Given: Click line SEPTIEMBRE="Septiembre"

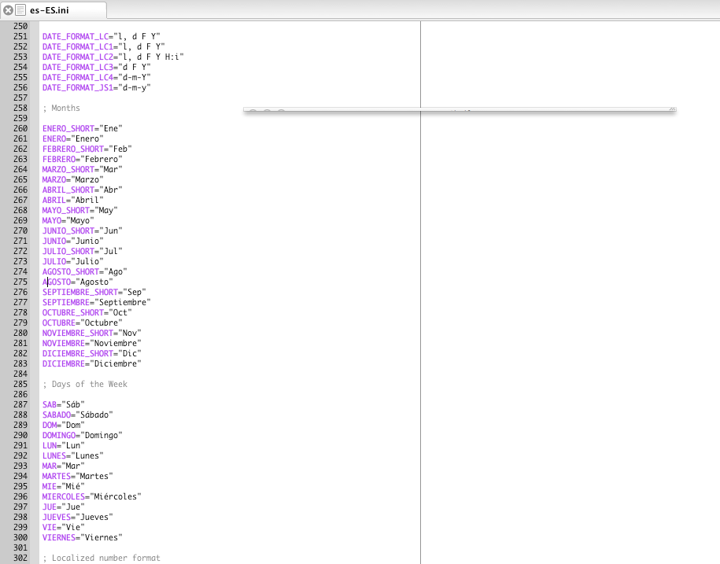Looking at the screenshot, I should click(97, 302).
